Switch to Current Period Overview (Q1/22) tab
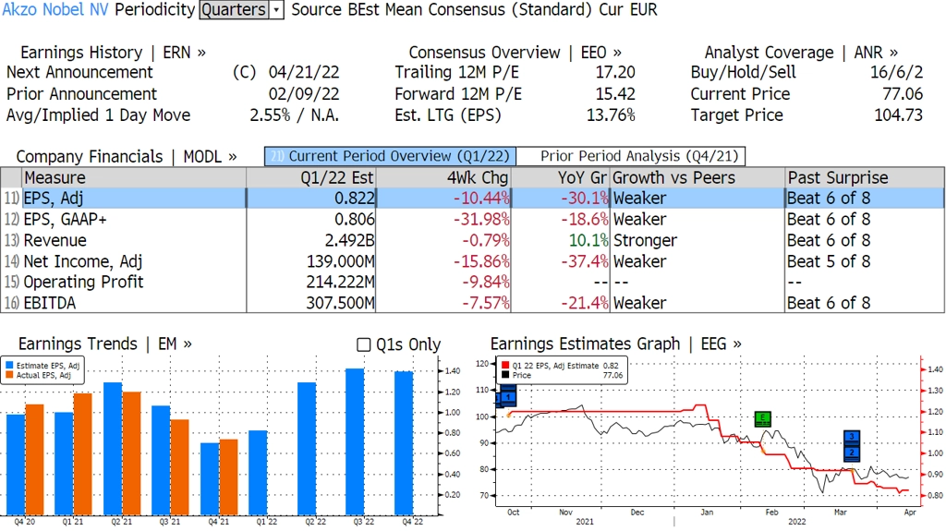Screen dimensions: 946x531 [390, 156]
